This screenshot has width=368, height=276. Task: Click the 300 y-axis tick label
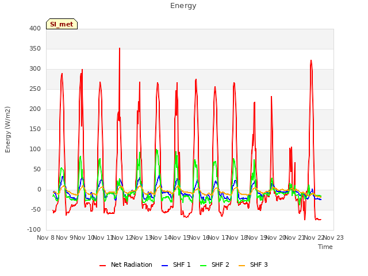coord(35,69)
